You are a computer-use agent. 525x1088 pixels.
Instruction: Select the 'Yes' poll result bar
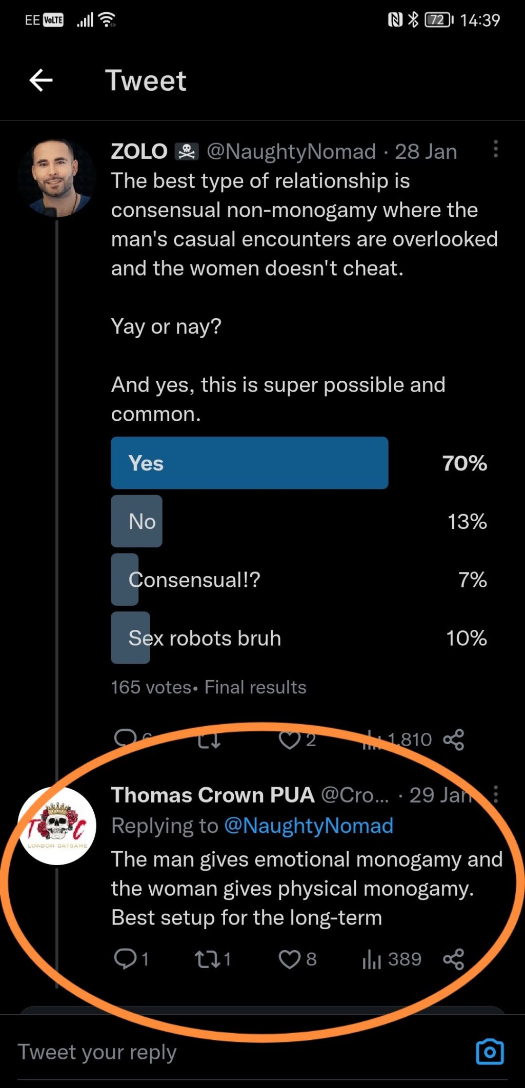[x=249, y=463]
